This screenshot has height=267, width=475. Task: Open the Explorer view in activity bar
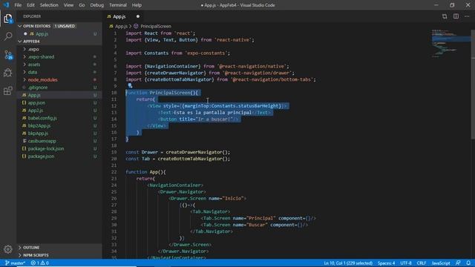[8, 19]
